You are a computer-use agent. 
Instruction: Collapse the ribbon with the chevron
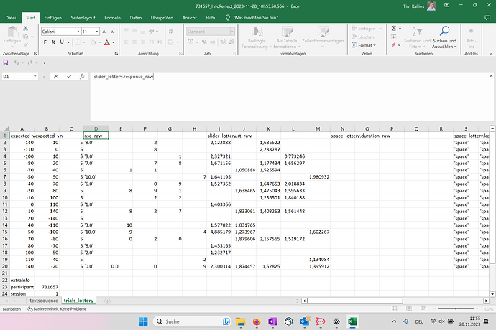click(x=491, y=54)
